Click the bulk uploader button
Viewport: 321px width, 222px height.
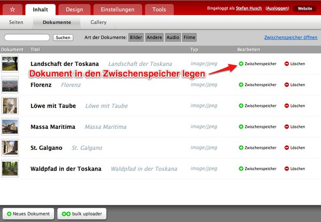[81, 214]
